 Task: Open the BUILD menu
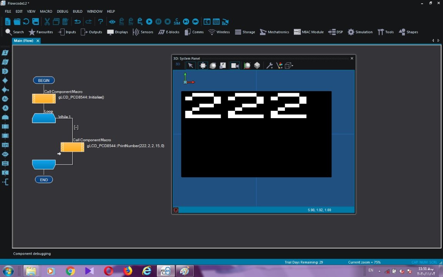[77, 11]
